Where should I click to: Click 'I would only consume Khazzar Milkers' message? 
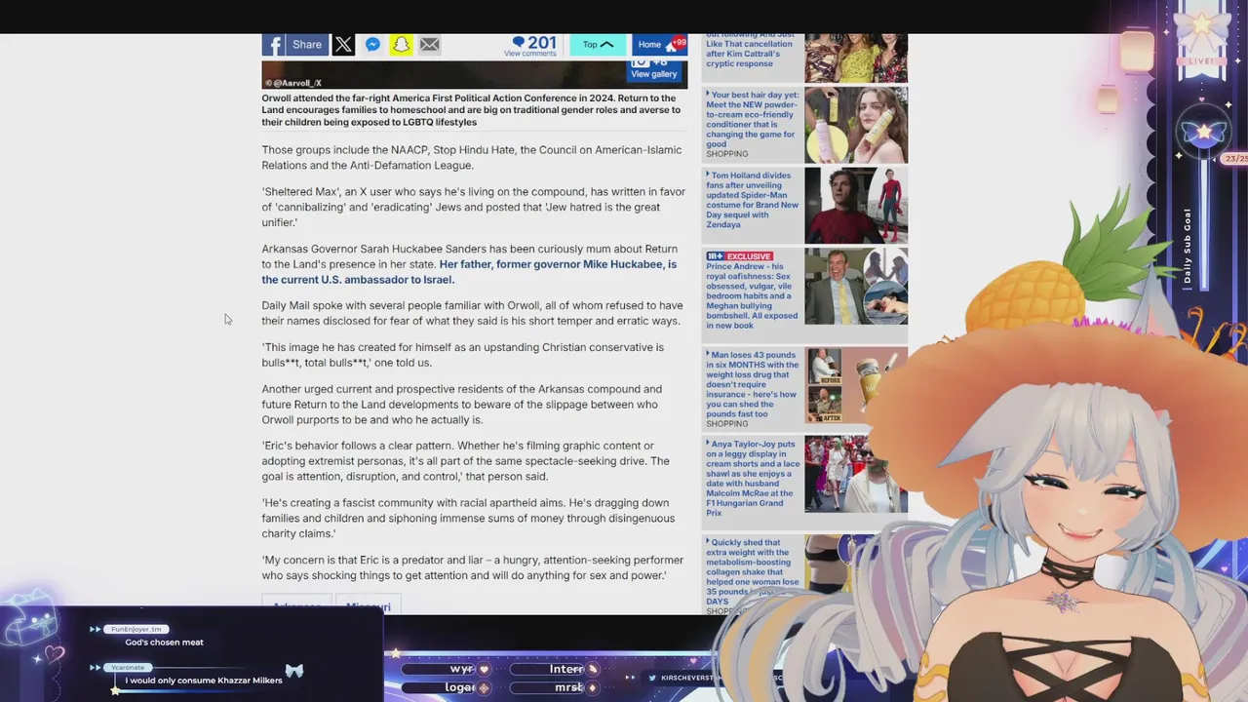(x=204, y=681)
